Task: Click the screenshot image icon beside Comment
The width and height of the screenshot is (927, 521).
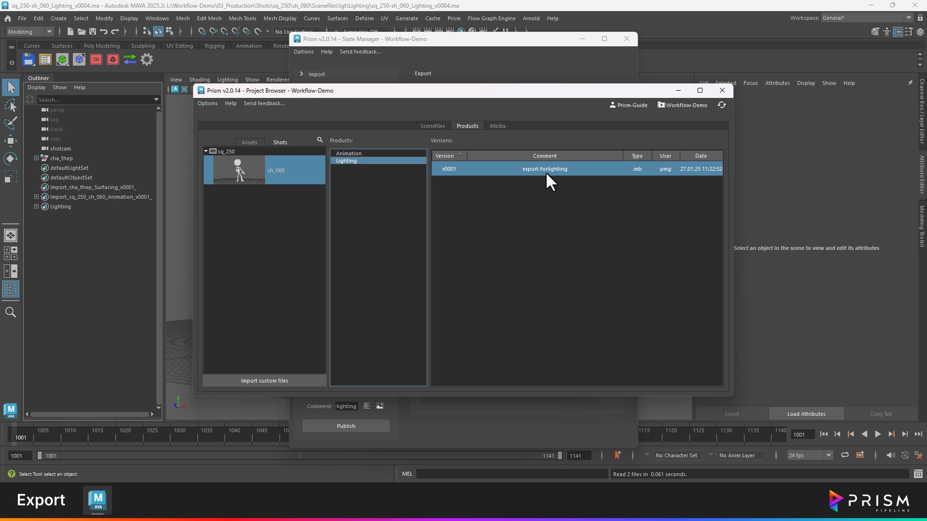Action: [380, 406]
